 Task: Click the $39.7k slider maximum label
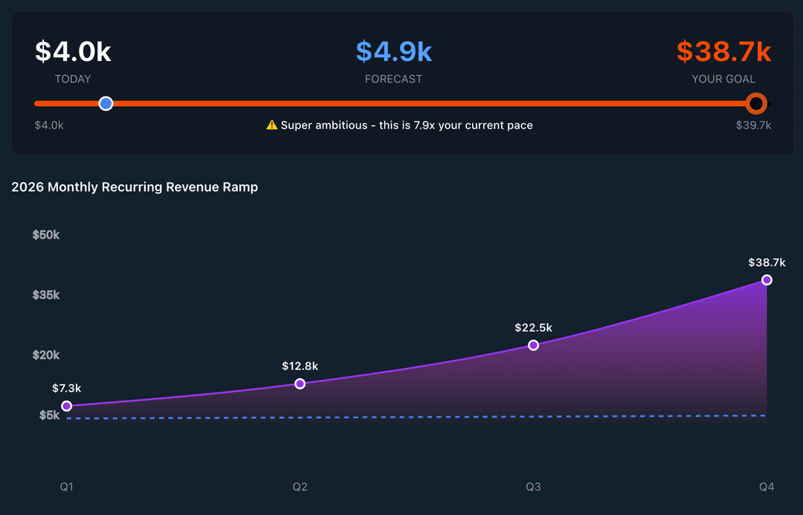[x=753, y=126]
